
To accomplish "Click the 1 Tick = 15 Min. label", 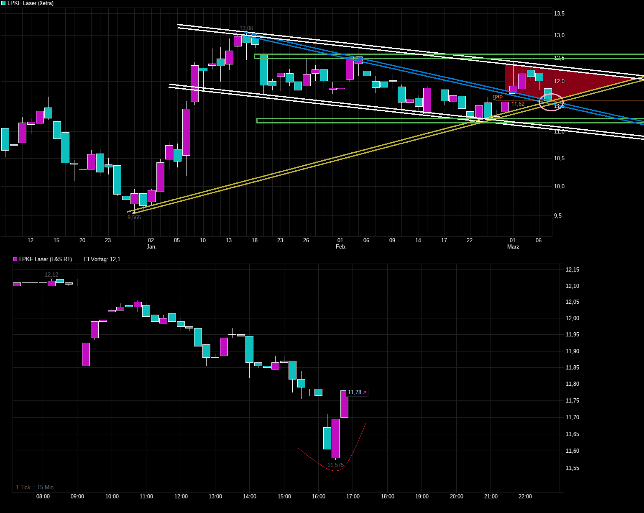I will [36, 487].
